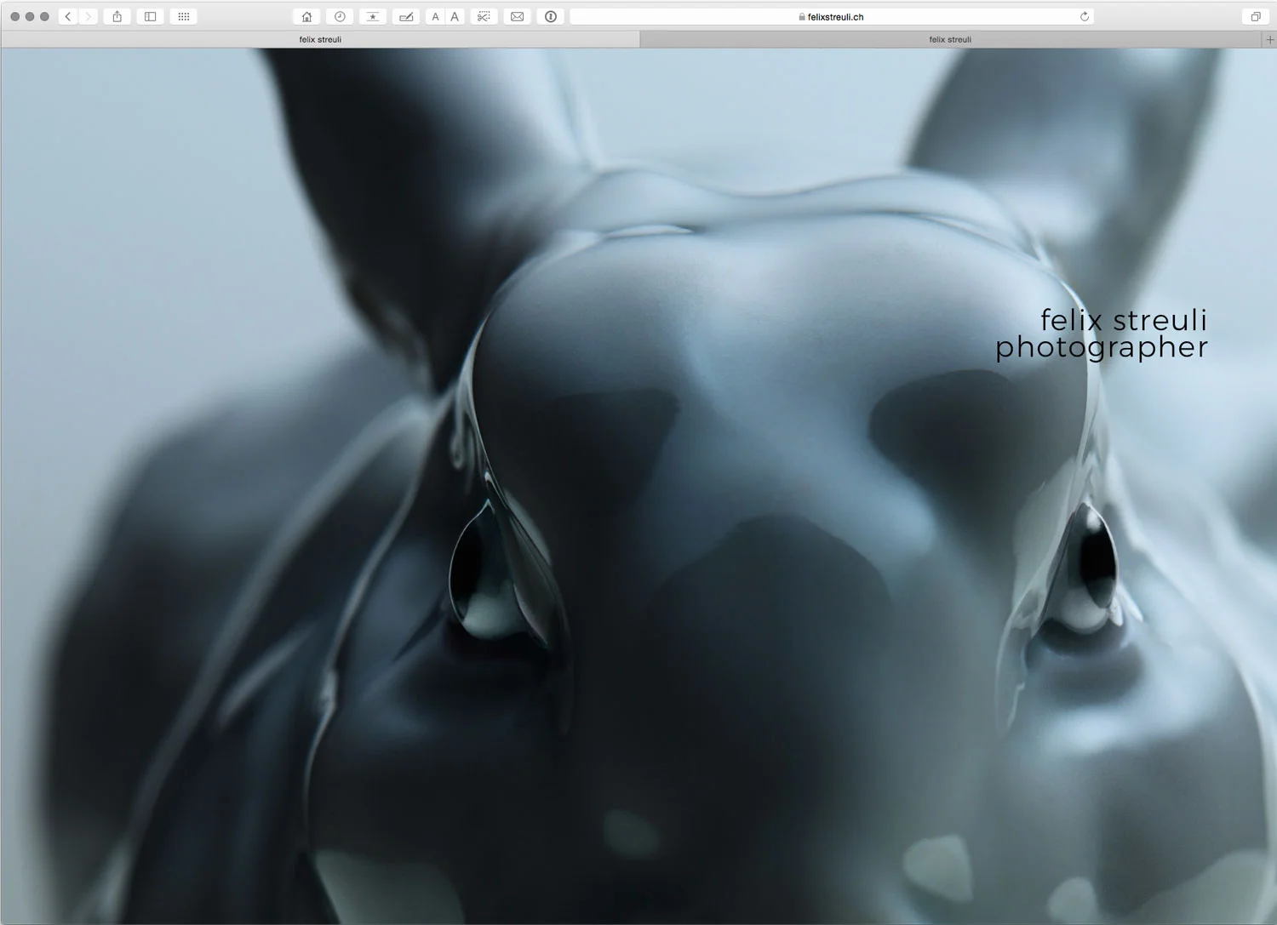Go forward with the forward arrow
Screen dimensions: 1277x925
(88, 16)
